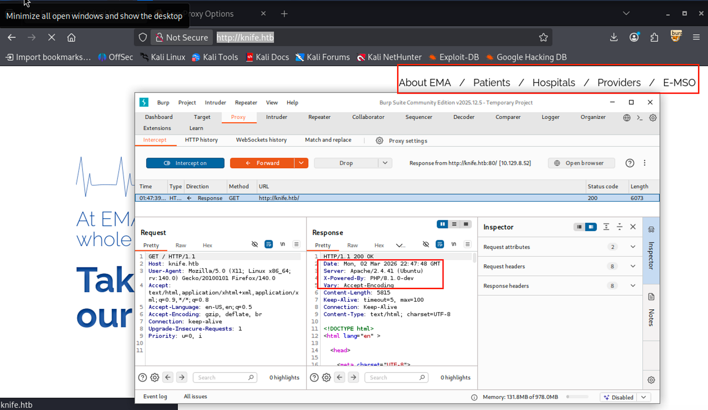Open Firefox downloads icon
The height and width of the screenshot is (410, 708).
[x=613, y=37]
